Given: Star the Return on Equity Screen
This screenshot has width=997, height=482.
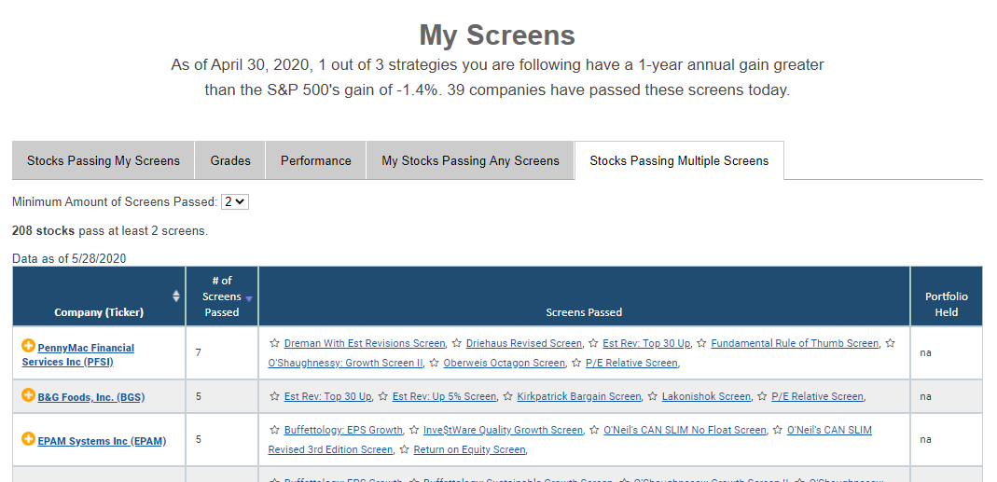Looking at the screenshot, I should [404, 449].
